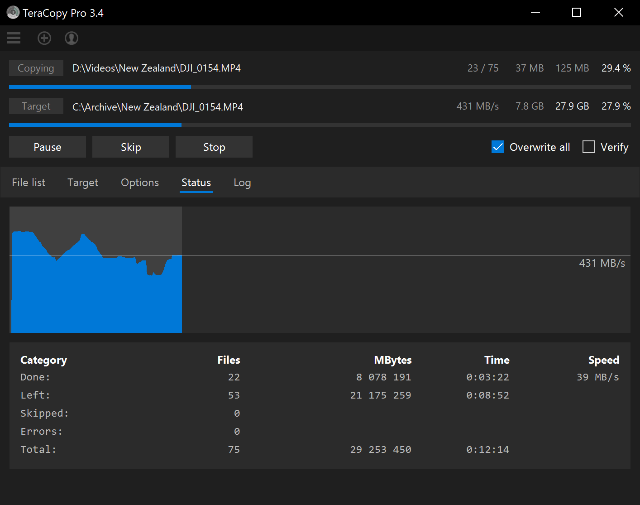640x505 pixels.
Task: Open the user account icon
Action: tap(71, 38)
